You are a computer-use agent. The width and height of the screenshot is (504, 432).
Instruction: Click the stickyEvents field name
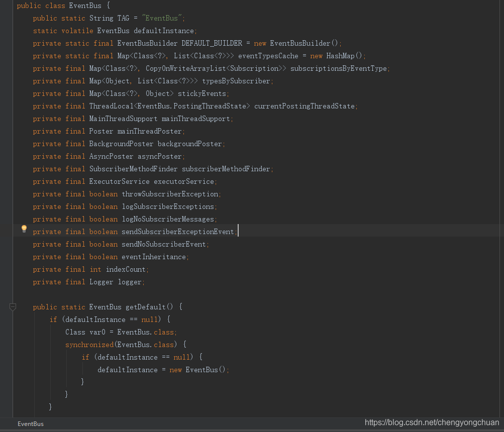(x=202, y=93)
